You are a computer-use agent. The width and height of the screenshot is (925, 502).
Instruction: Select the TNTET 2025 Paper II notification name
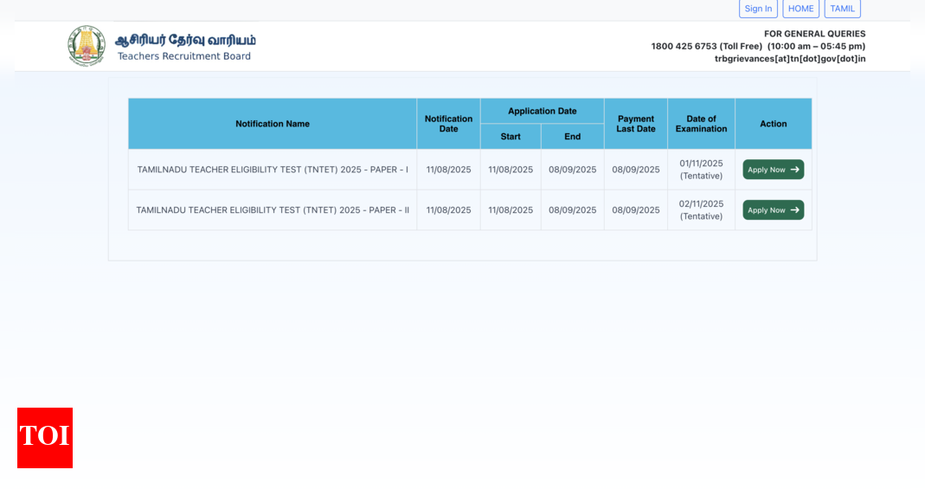tap(274, 209)
